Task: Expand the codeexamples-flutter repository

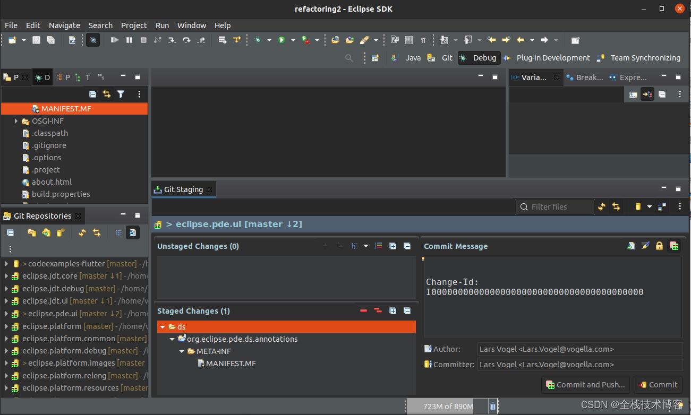Action: pyautogui.click(x=6, y=264)
